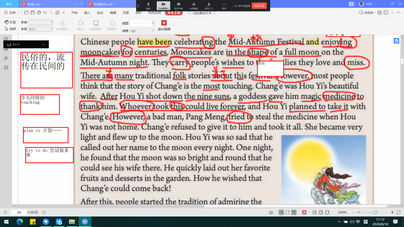
Task: Undo the last action
Action: pos(45,13)
